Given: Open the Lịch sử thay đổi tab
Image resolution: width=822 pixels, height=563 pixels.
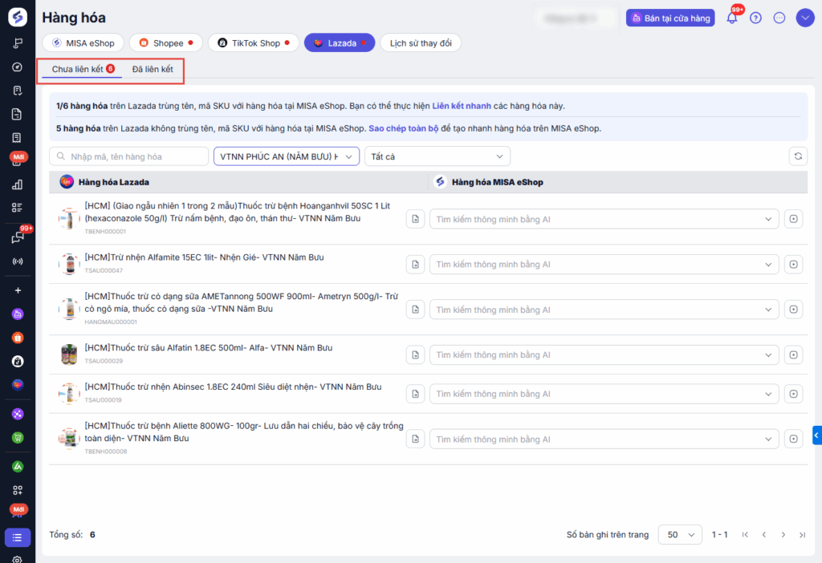Looking at the screenshot, I should pyautogui.click(x=421, y=43).
